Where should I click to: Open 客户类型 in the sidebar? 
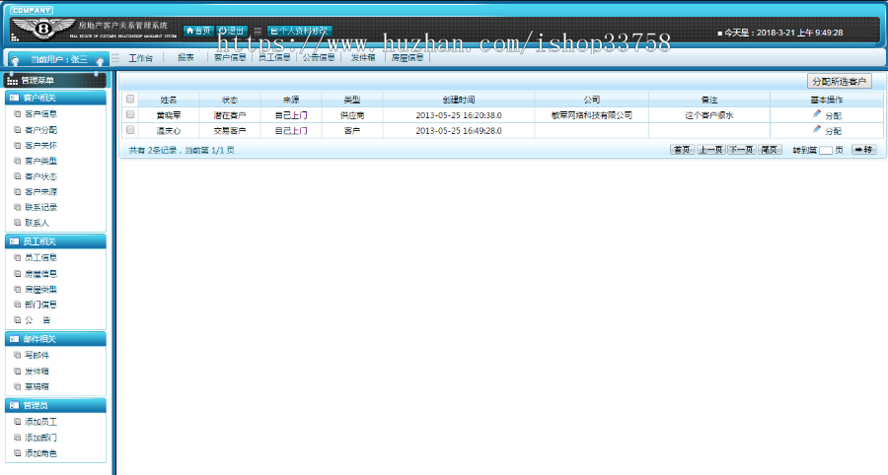tap(40, 162)
